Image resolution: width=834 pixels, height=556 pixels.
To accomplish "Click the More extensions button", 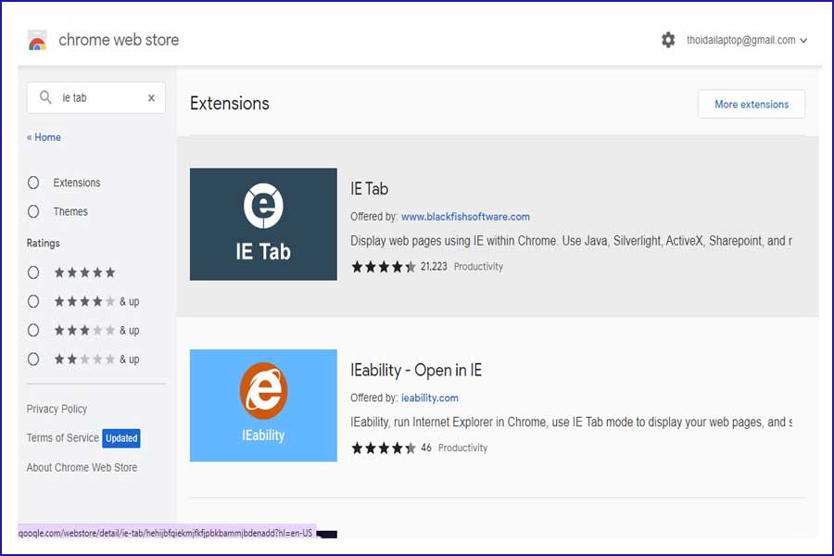I will point(752,105).
